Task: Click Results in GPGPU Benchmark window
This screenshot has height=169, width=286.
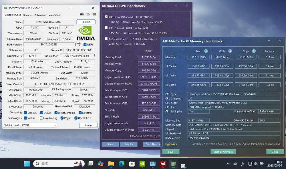Action: (129, 144)
